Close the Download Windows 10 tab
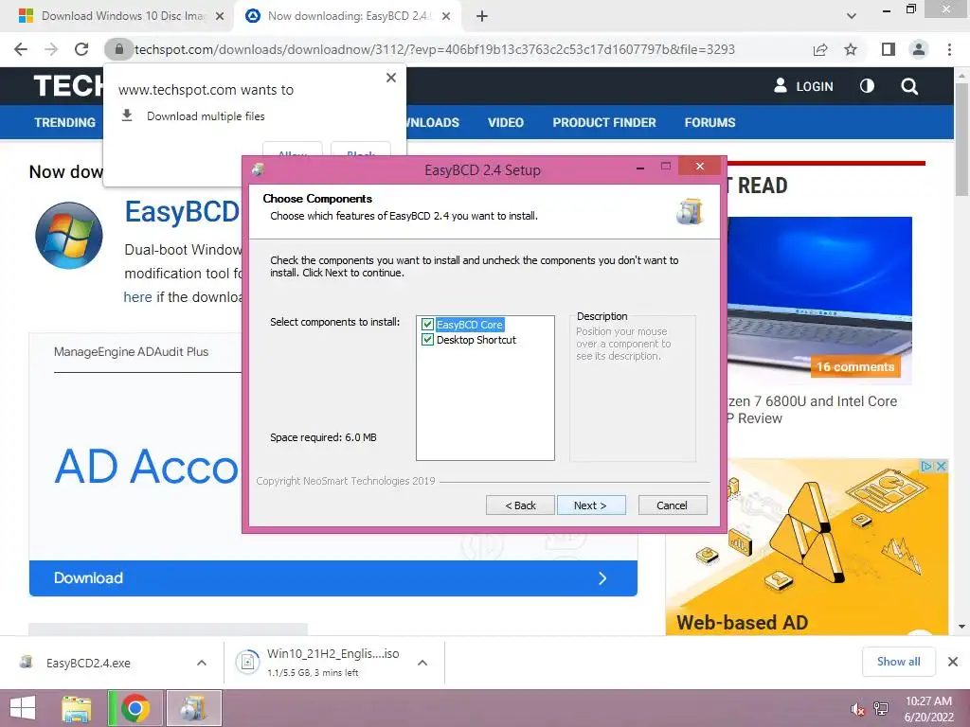 (x=220, y=16)
